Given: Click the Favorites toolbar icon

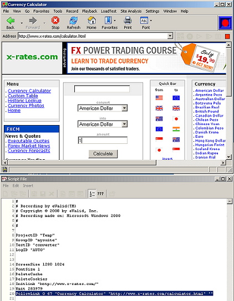Looking at the screenshot, I should (x=108, y=20).
